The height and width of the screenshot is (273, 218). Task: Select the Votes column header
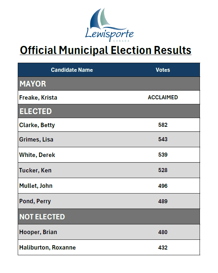[163, 70]
